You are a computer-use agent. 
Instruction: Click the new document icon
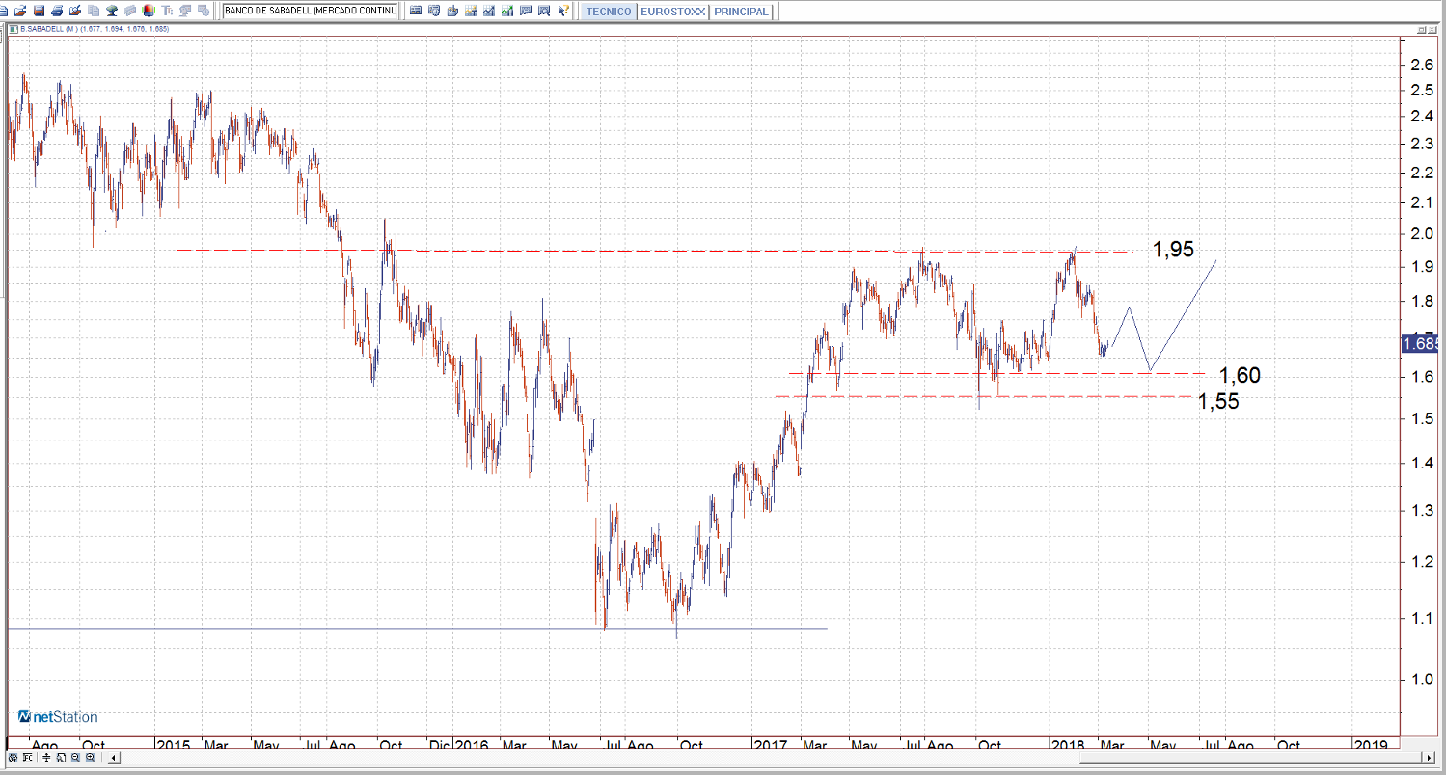[x=6, y=11]
